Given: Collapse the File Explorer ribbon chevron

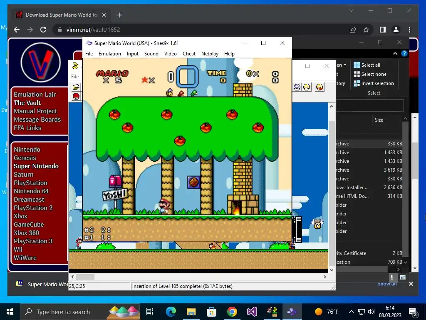Looking at the screenshot, I should (x=395, y=54).
